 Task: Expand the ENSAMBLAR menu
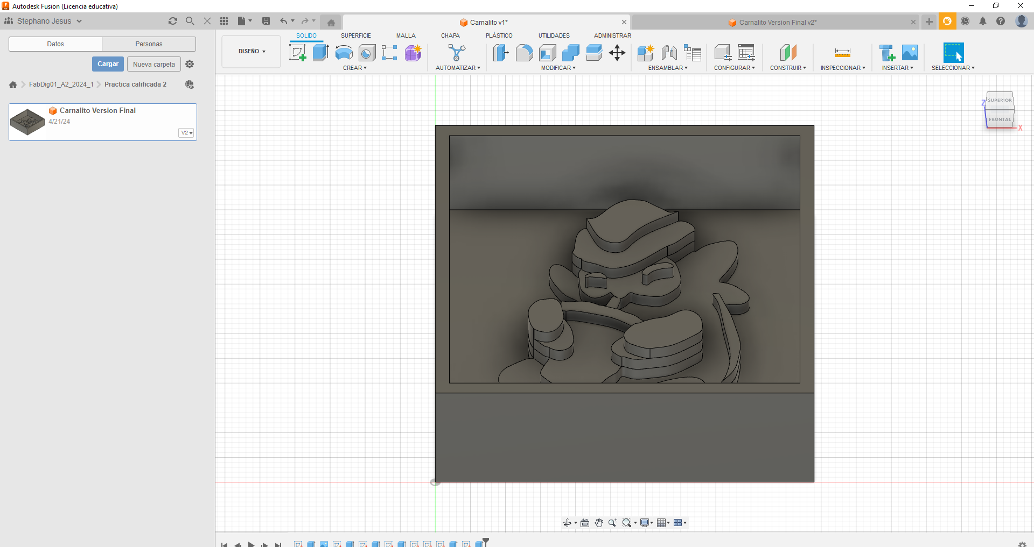668,68
